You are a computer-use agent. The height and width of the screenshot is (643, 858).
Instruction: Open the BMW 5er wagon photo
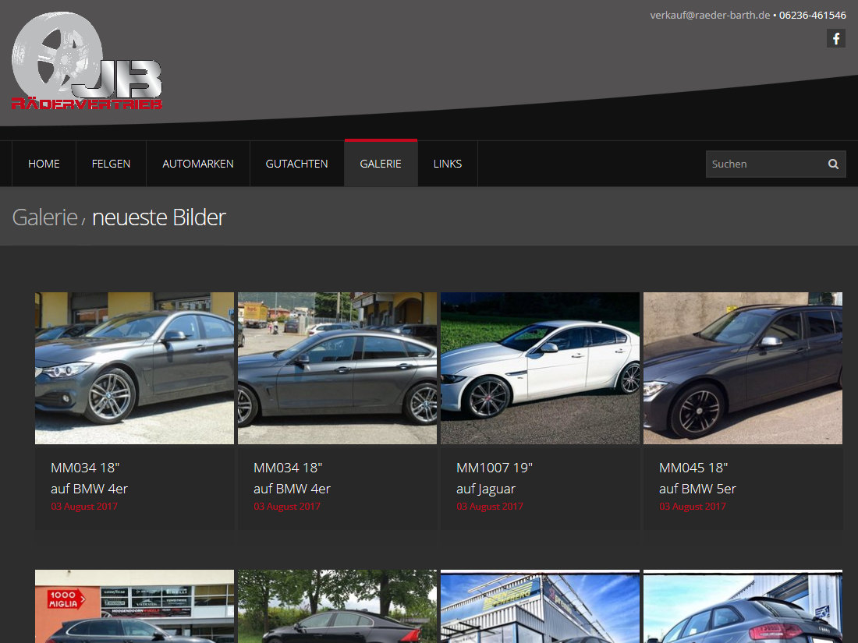743,368
